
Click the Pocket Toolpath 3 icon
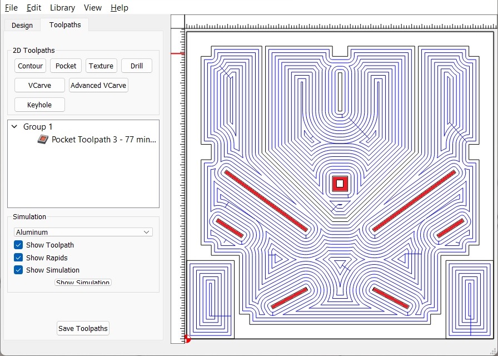click(43, 140)
